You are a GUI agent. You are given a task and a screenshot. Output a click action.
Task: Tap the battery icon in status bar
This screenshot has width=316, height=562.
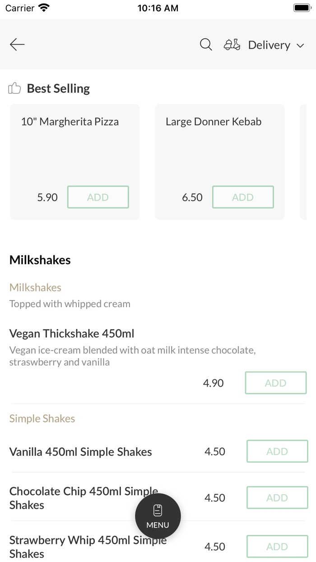pos(300,8)
